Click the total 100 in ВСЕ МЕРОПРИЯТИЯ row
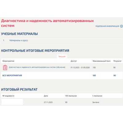This screenshot has height=123, width=123. tap(94, 76)
